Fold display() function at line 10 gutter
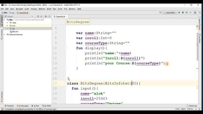This screenshot has width=203, height=114. point(66,48)
